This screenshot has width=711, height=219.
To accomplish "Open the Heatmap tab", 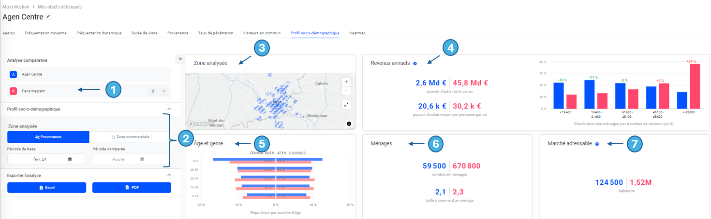I will [x=357, y=33].
